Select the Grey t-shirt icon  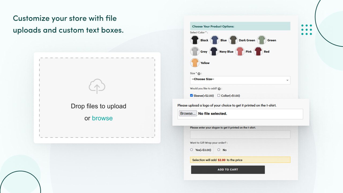coord(195,51)
